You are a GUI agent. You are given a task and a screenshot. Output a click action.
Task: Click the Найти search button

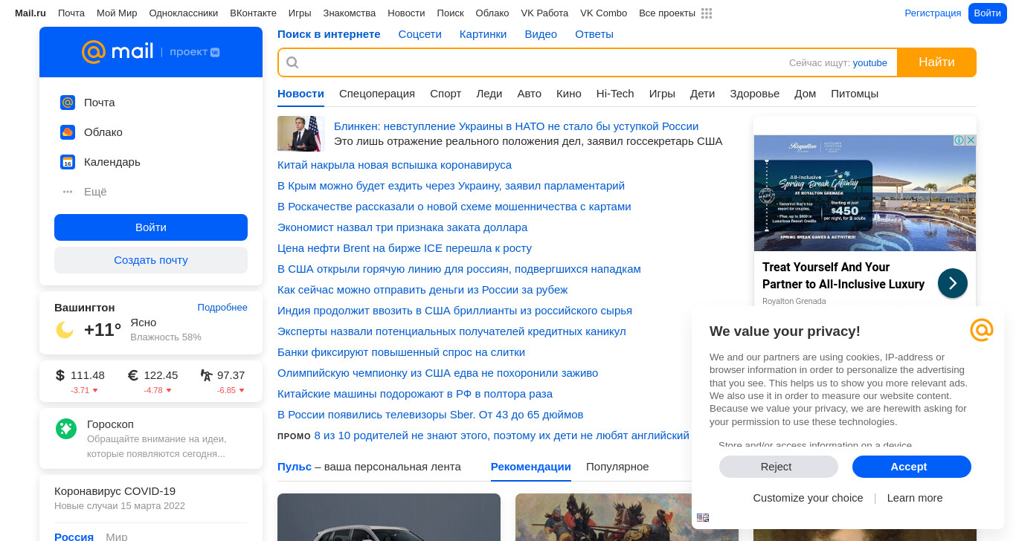point(936,62)
